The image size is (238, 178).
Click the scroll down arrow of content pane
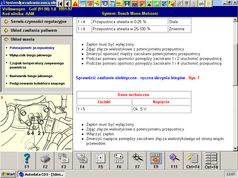click(x=235, y=149)
